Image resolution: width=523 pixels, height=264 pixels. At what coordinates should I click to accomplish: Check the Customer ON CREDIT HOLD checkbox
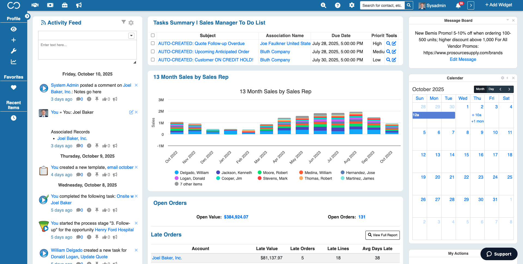point(153,60)
